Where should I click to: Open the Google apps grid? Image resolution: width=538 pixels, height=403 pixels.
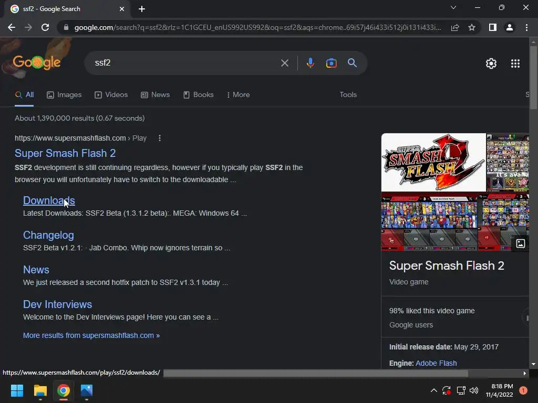click(x=515, y=63)
